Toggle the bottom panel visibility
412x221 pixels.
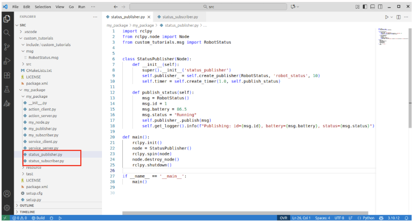click(x=373, y=7)
